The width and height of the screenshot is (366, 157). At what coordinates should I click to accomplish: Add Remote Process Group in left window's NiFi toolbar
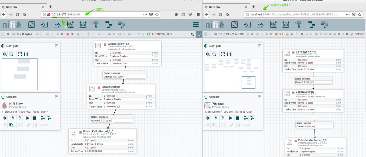pos(83,25)
